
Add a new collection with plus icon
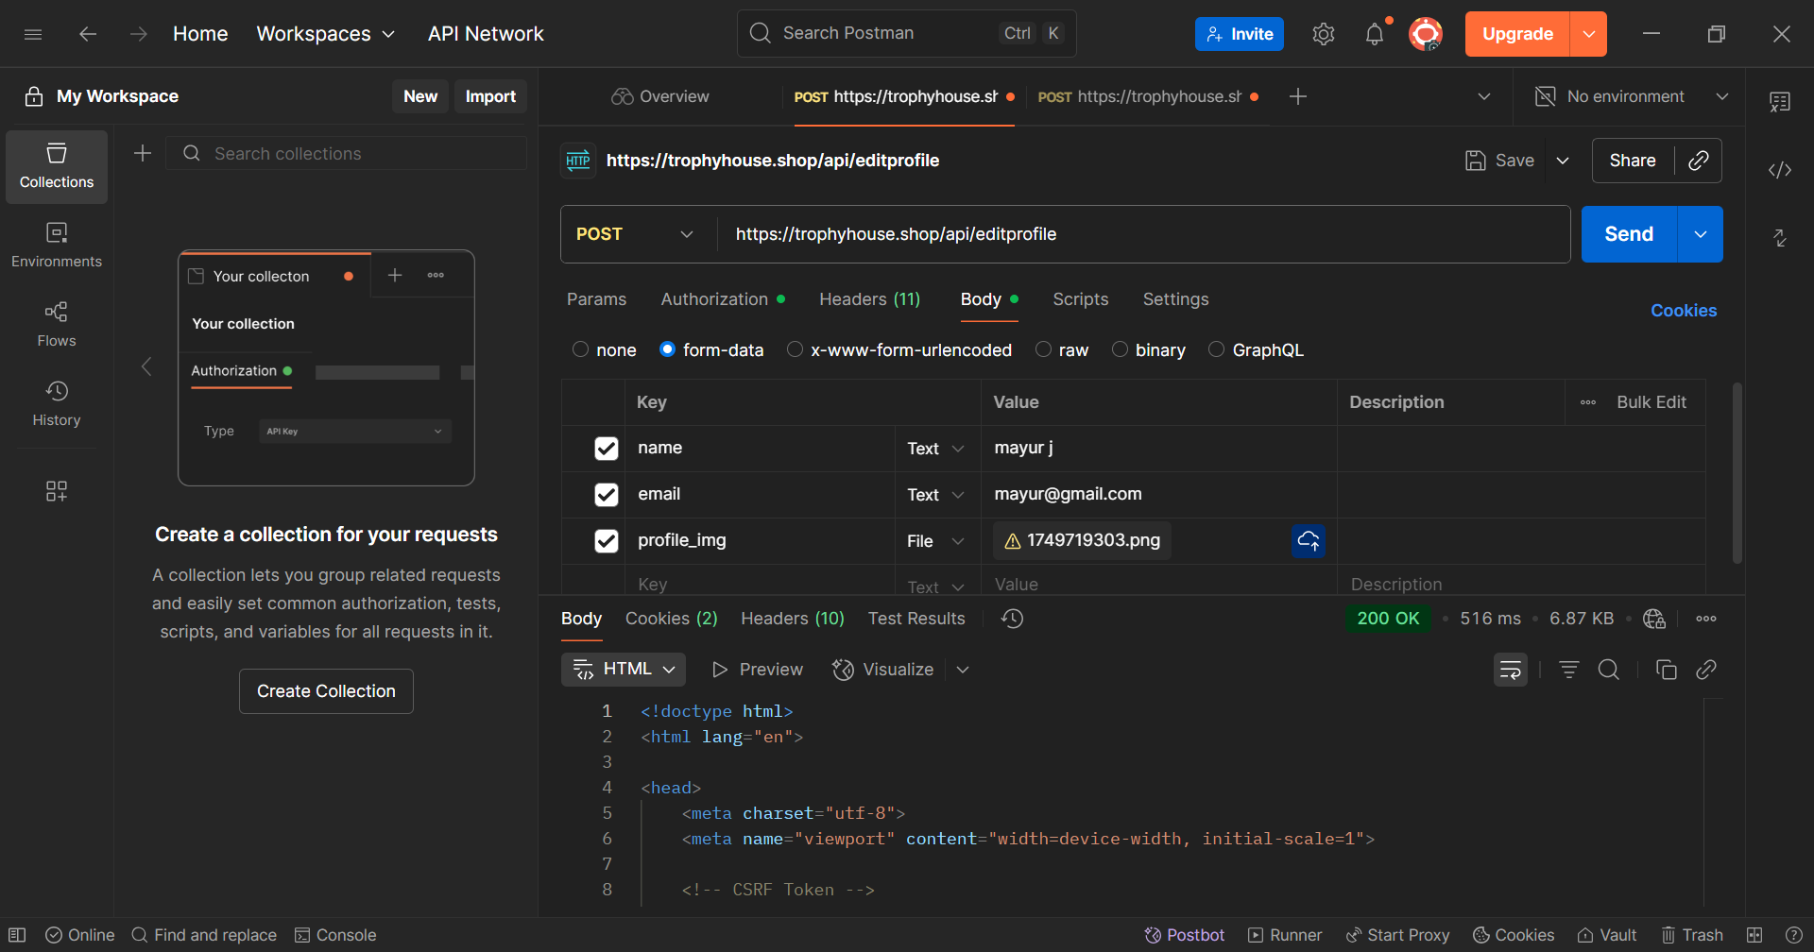click(x=143, y=153)
